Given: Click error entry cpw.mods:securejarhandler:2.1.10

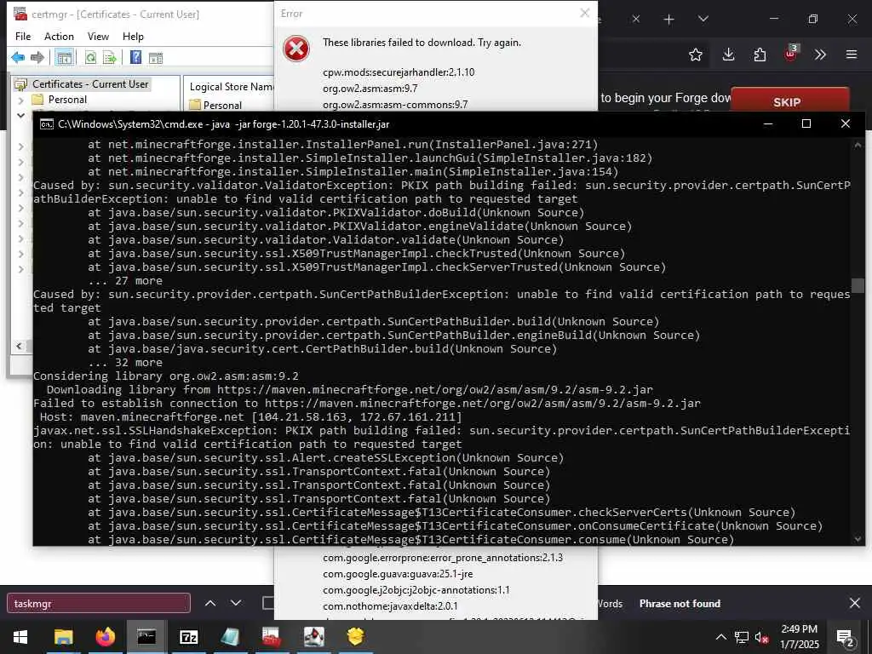Looking at the screenshot, I should [399, 72].
